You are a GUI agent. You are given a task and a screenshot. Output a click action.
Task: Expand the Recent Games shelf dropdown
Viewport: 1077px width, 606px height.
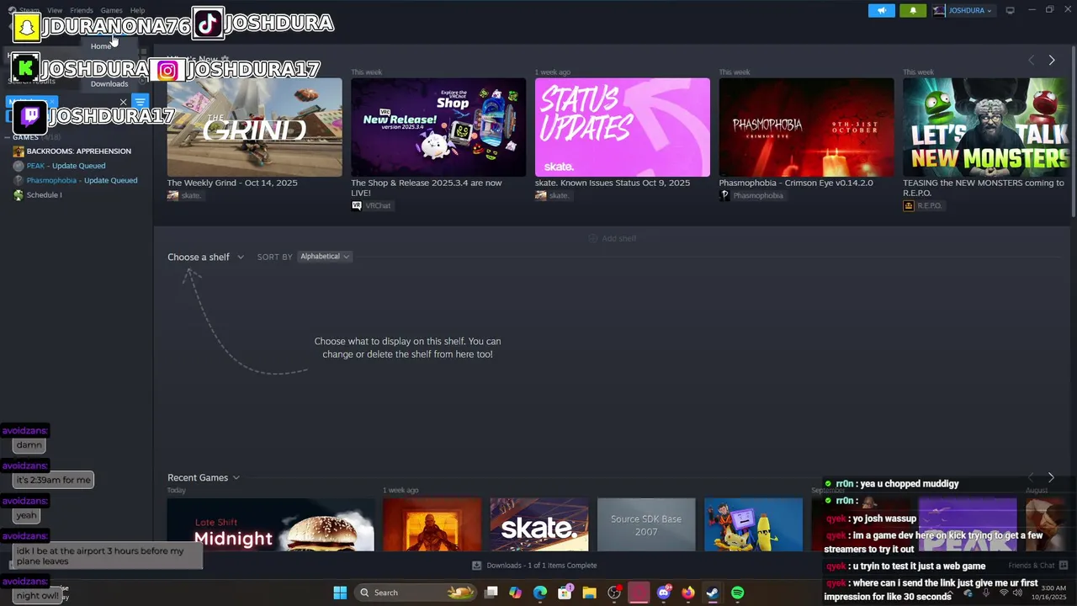[x=204, y=477]
